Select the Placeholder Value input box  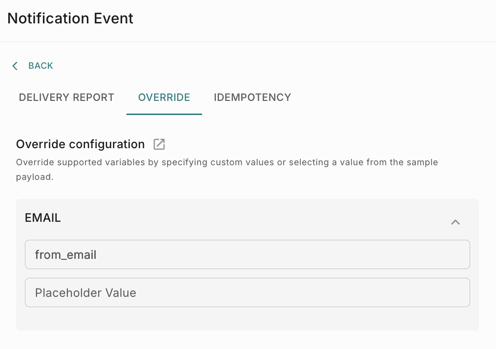pyautogui.click(x=248, y=292)
